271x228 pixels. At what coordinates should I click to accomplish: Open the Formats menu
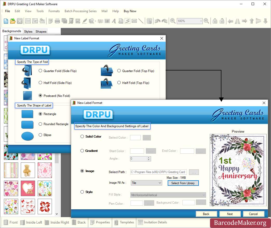pos(54,11)
